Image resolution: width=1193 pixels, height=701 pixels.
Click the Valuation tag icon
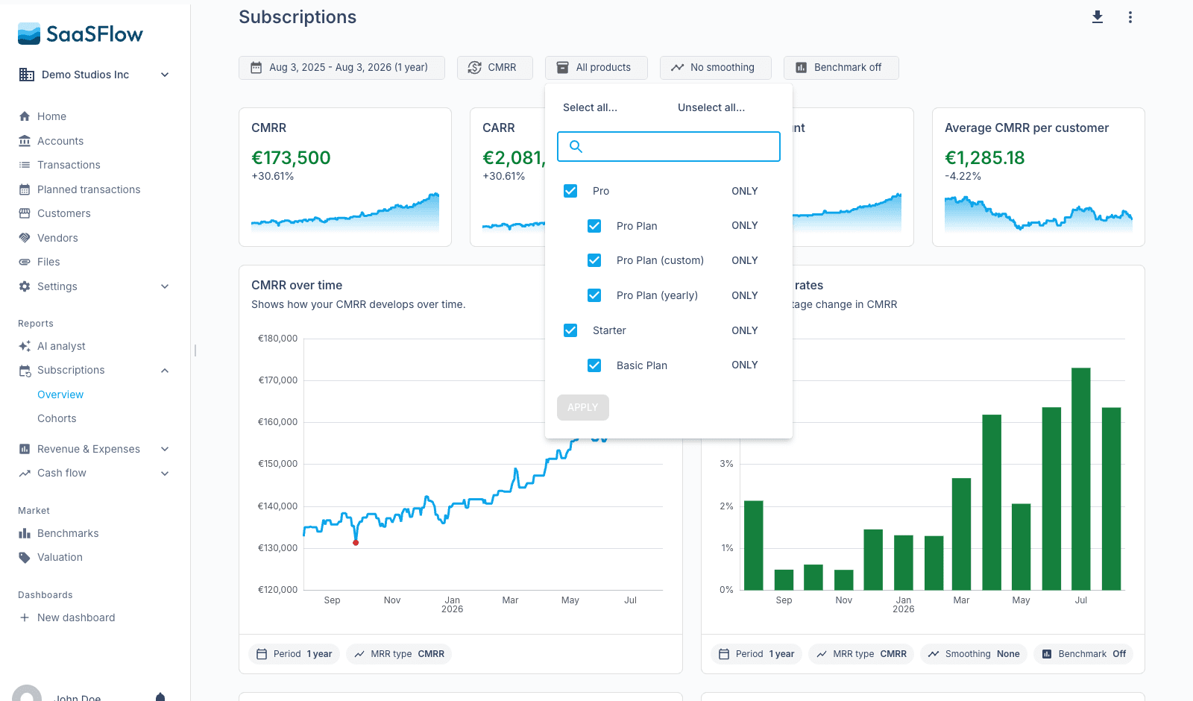coord(25,557)
